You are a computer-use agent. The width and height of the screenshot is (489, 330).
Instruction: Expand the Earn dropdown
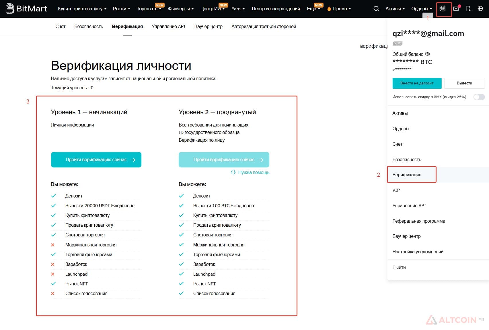tap(238, 9)
